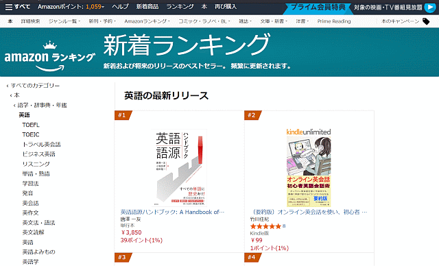439x266 pixels.
Task: Open the (要約版) オンライン英会話 title link
Action: pos(309,212)
